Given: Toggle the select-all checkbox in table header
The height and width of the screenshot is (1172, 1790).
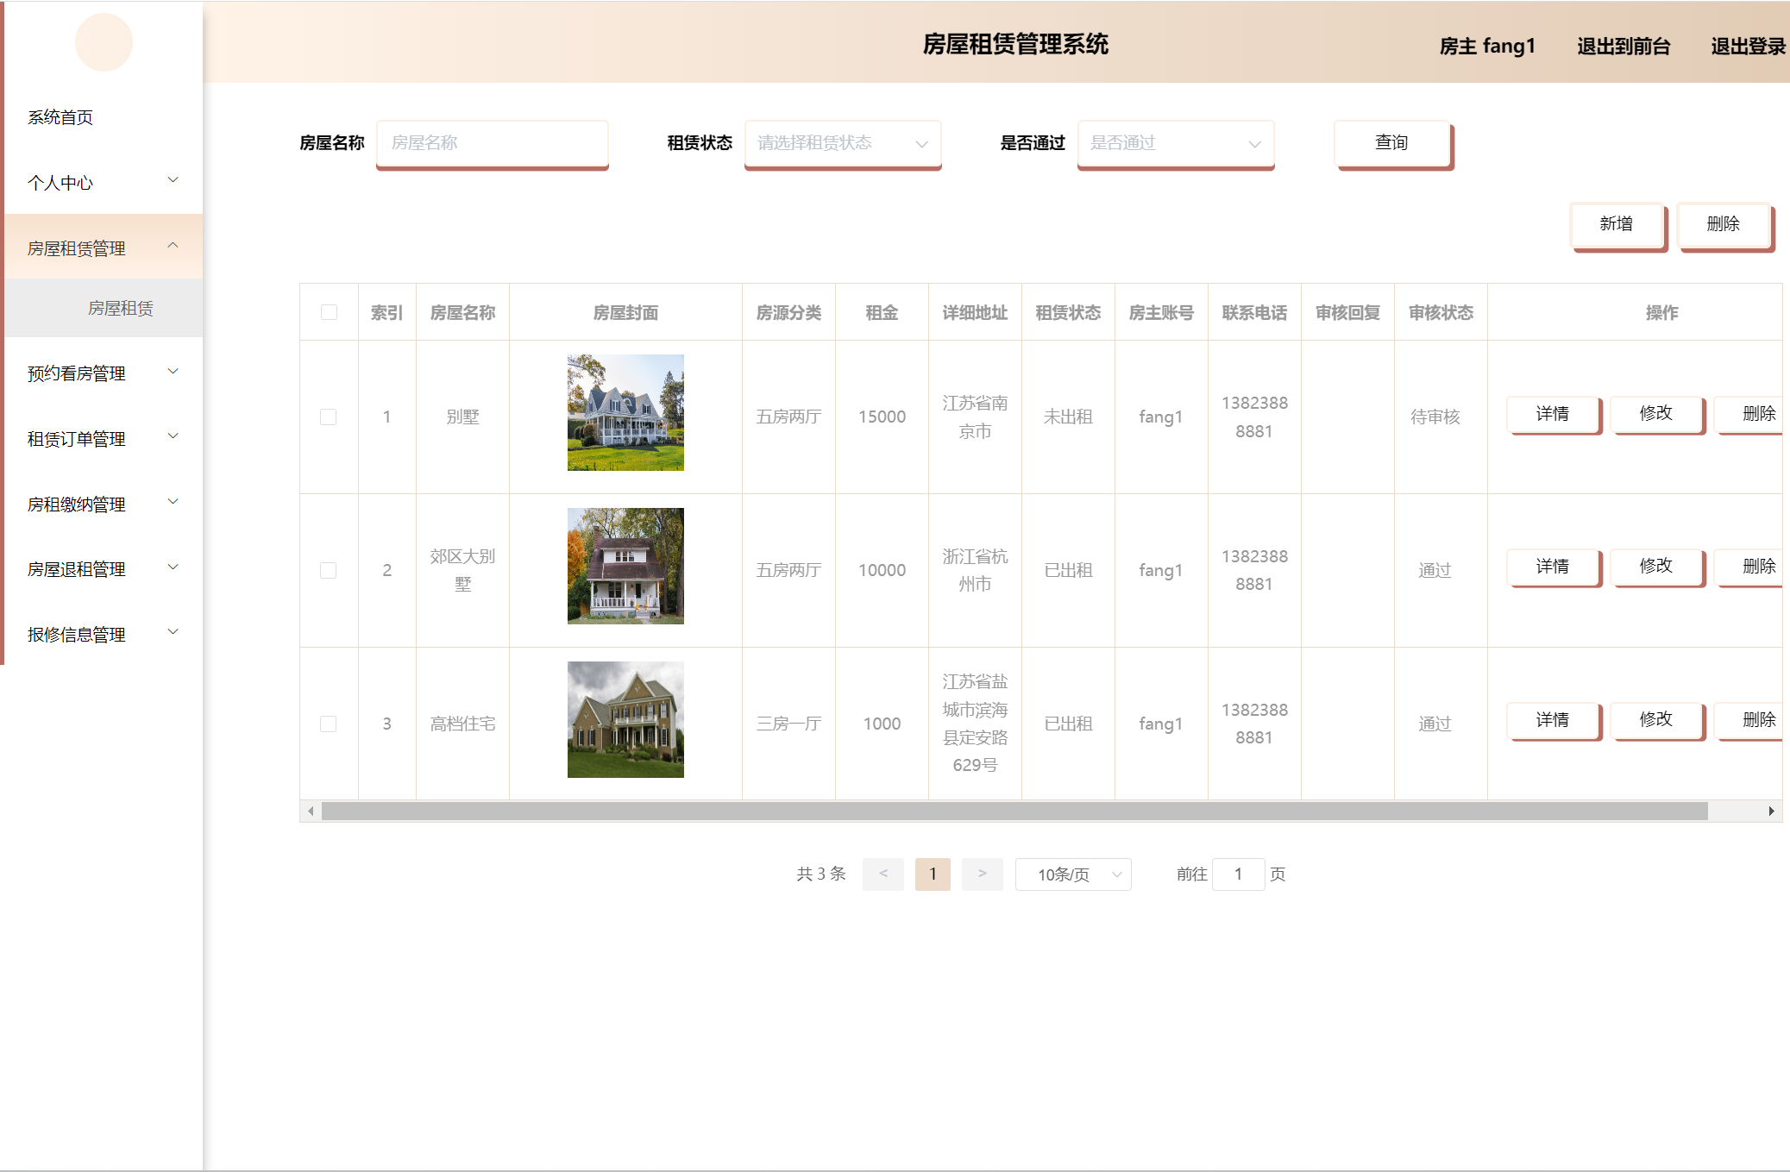Looking at the screenshot, I should click(x=329, y=312).
